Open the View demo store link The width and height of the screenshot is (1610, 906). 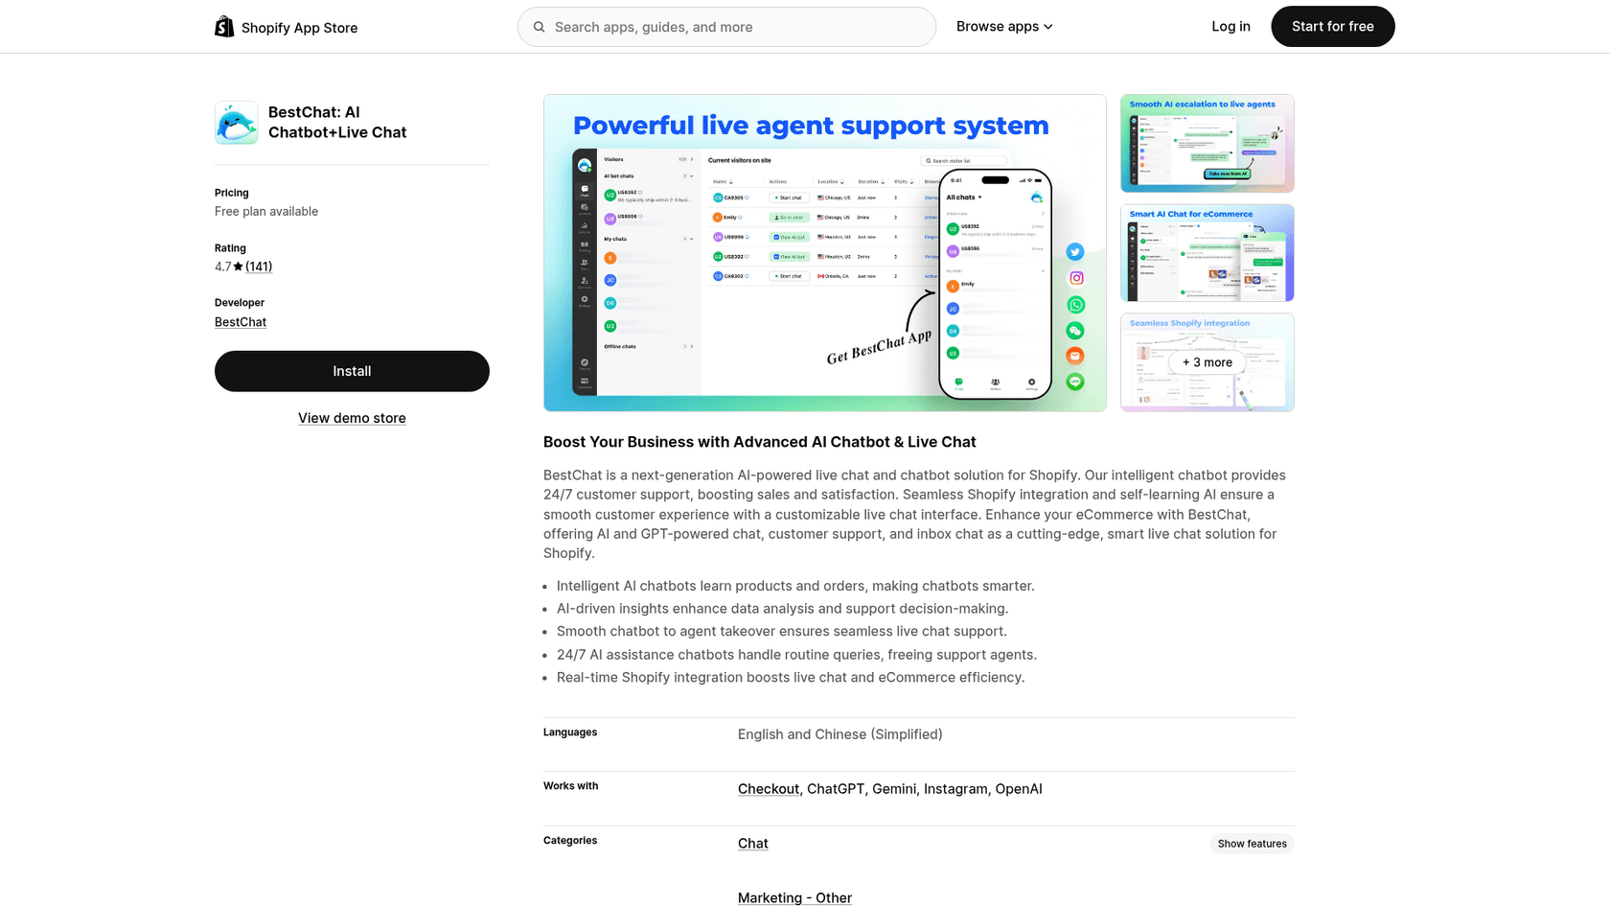(x=352, y=418)
